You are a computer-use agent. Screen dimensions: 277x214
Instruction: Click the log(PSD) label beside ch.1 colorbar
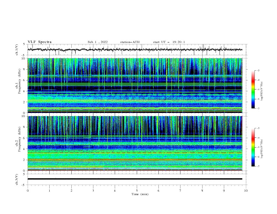pos(262,91)
